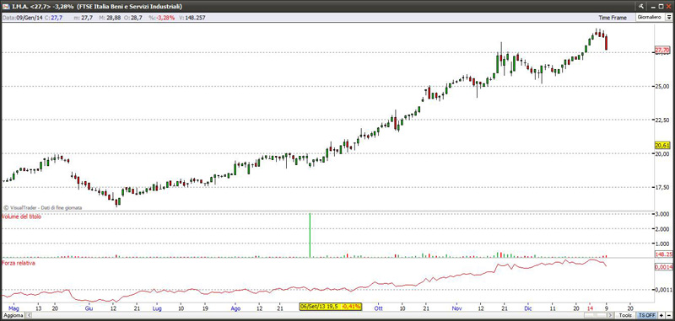Screen dimensions: 675x321
Task: Click the 'Dic' month label on the axis
Action: 527,308
